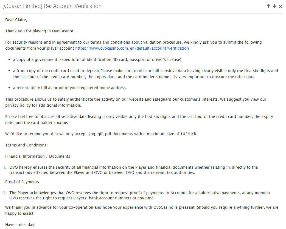Go to previous message with up arrow
The width and height of the screenshot is (286, 229).
click(268, 6)
